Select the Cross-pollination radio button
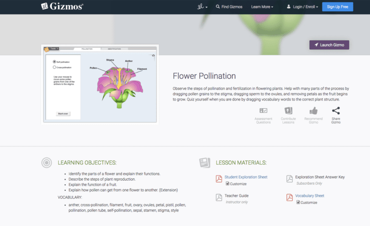This screenshot has width=370, height=226. pyautogui.click(x=54, y=67)
